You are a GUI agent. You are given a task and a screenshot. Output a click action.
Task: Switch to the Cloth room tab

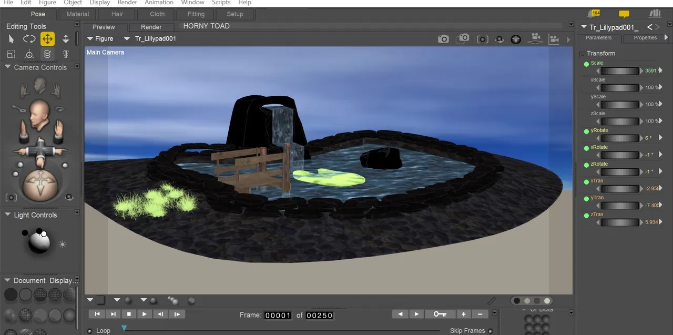(157, 14)
